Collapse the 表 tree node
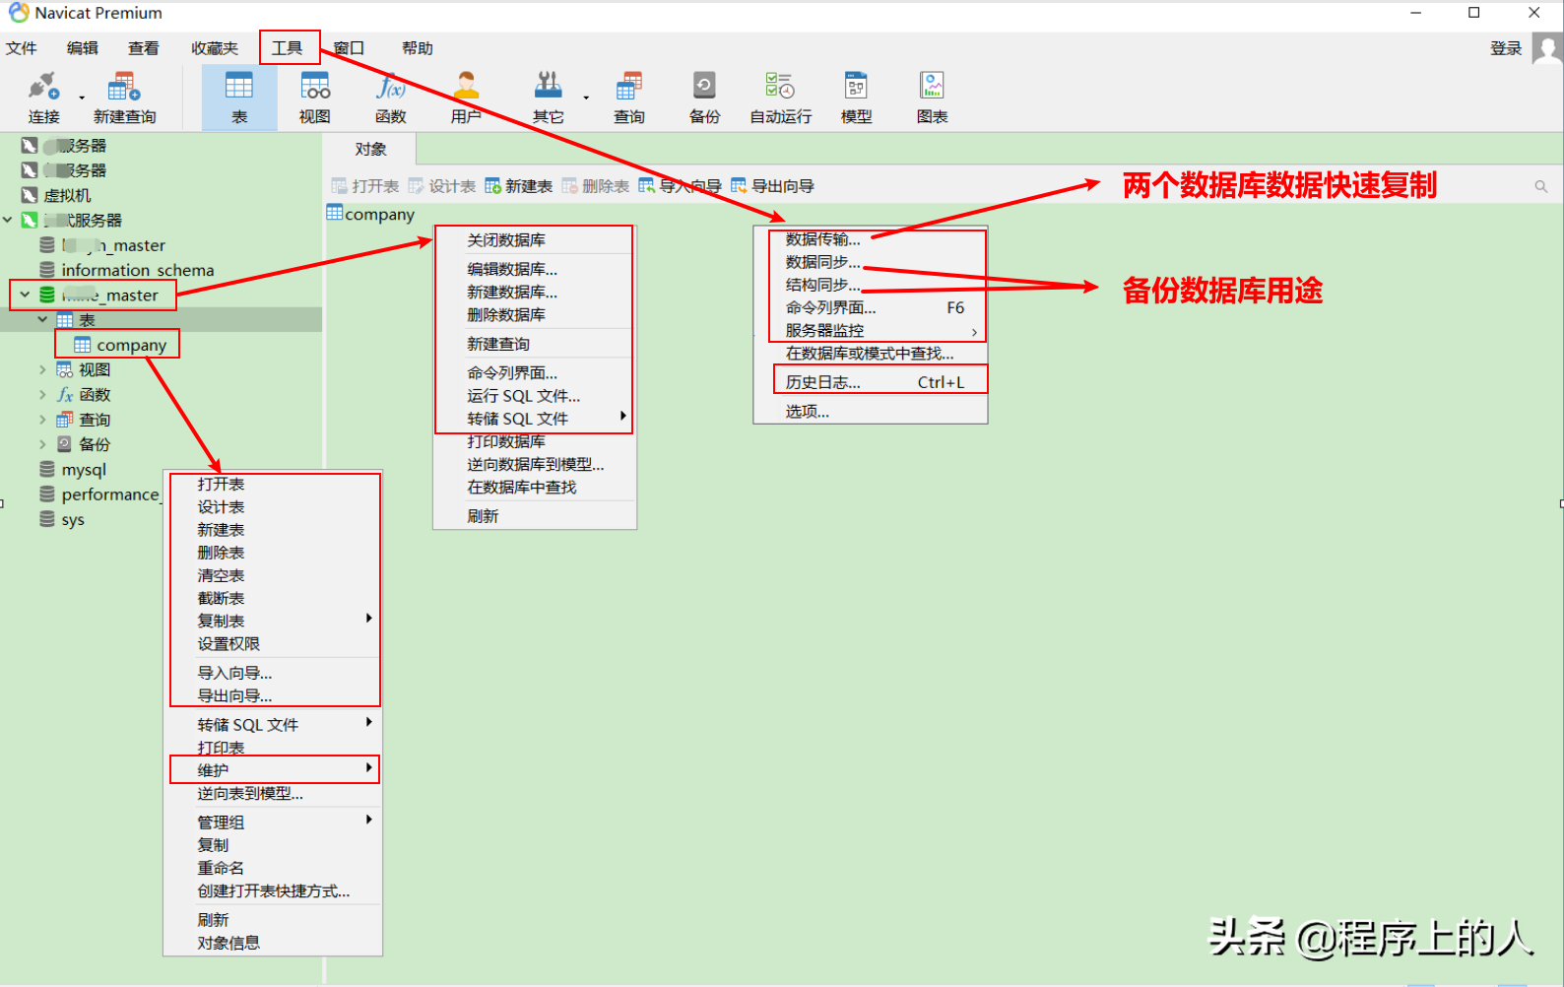This screenshot has width=1564, height=987. point(42,319)
